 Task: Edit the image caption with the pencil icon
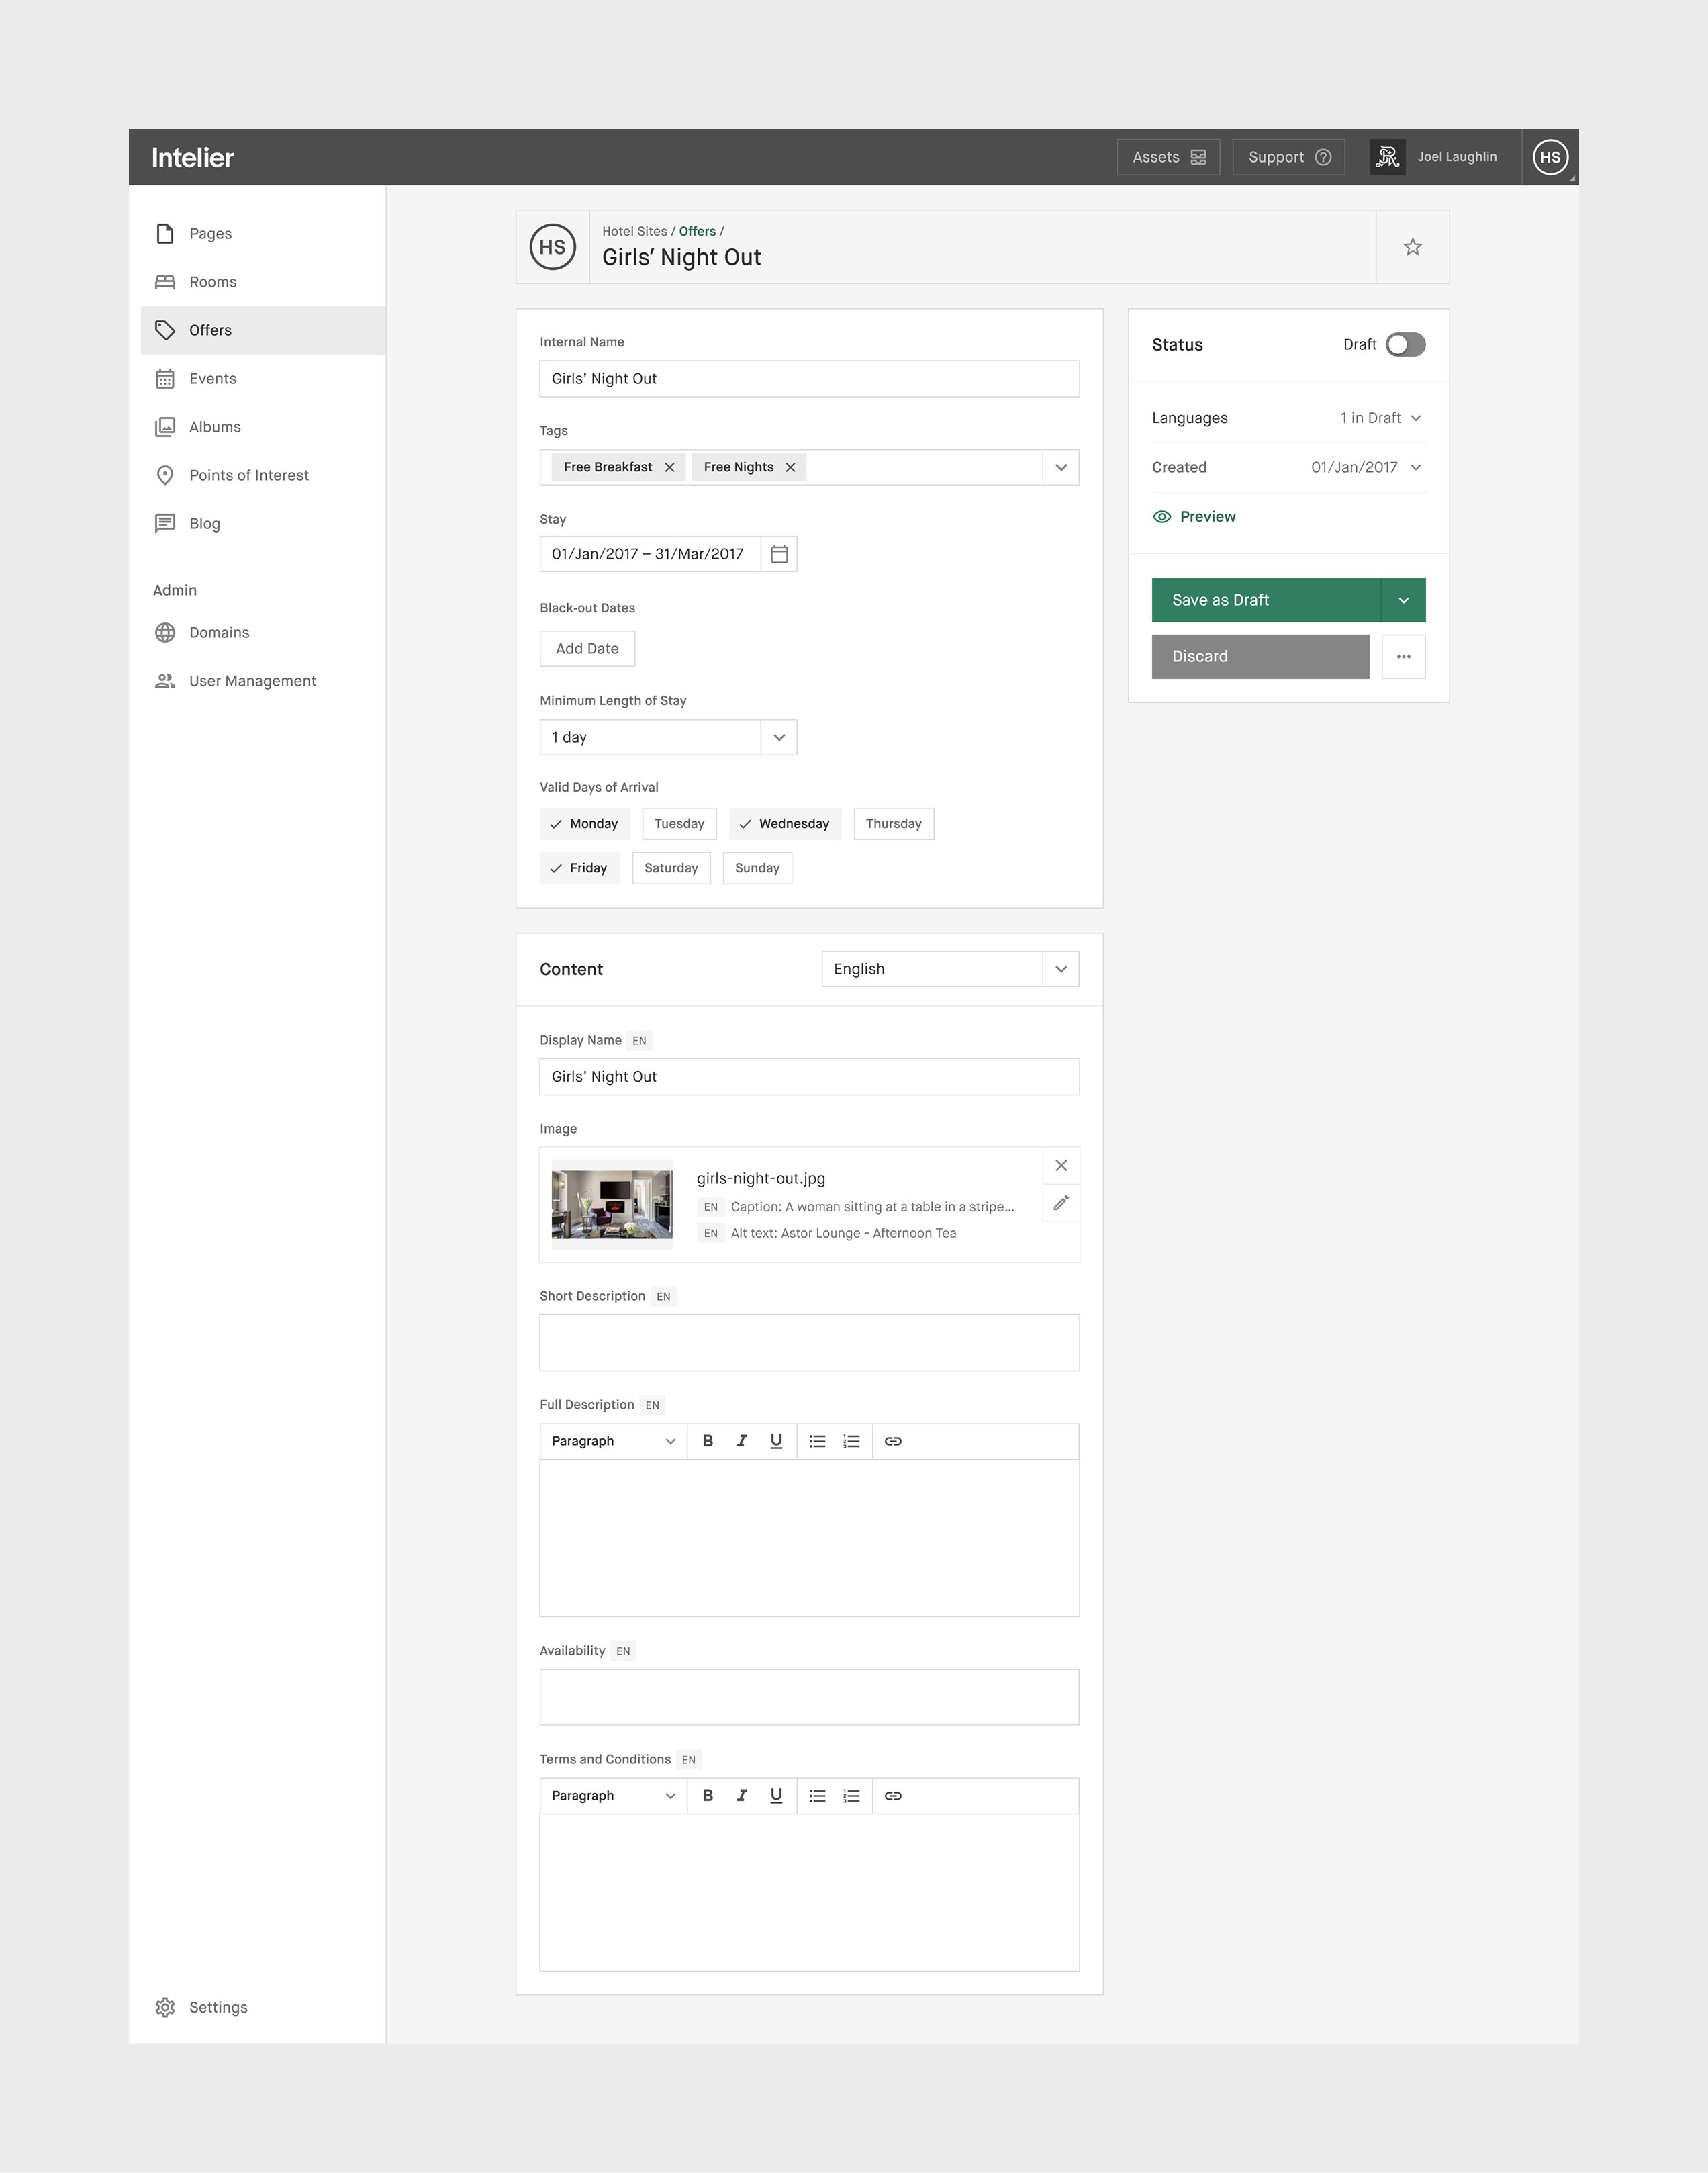tap(1061, 1203)
